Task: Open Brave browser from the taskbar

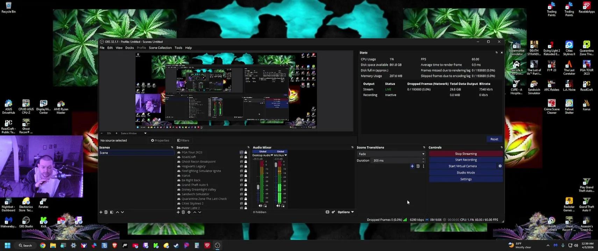Action: point(115,245)
